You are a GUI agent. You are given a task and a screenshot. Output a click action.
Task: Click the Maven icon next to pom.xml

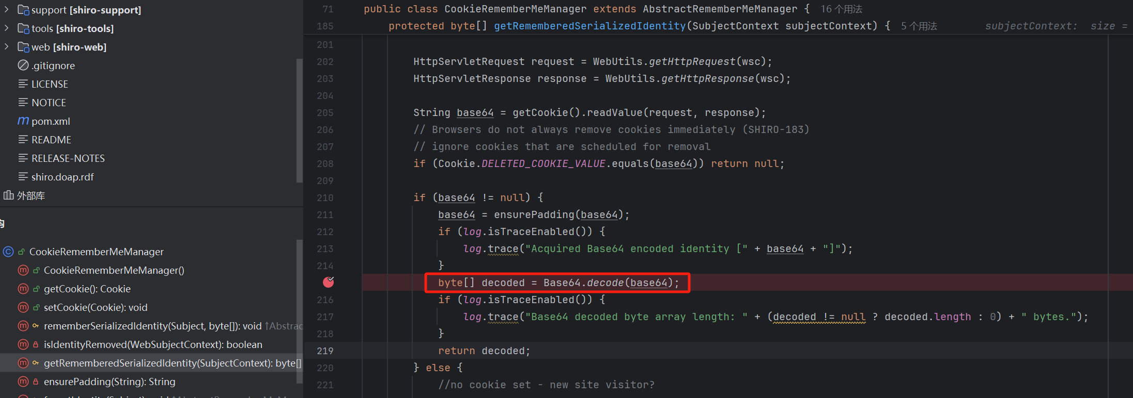coord(23,121)
